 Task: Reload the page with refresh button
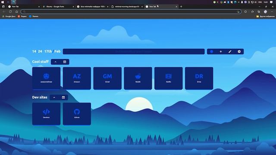(10, 12)
